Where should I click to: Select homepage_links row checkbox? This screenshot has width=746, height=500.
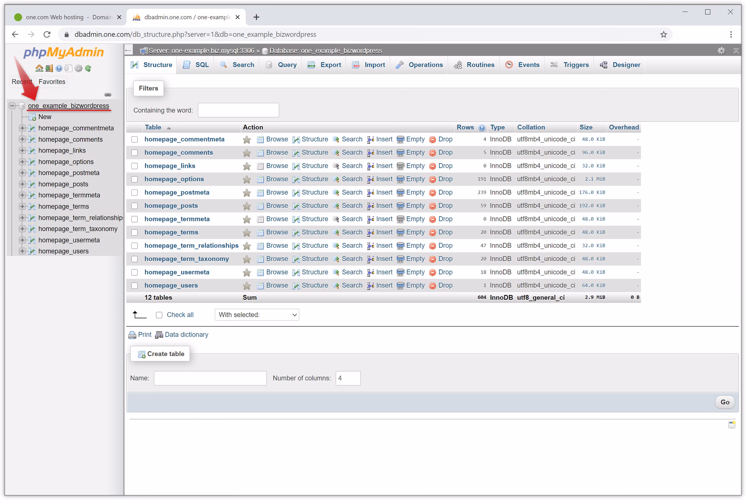pos(134,166)
